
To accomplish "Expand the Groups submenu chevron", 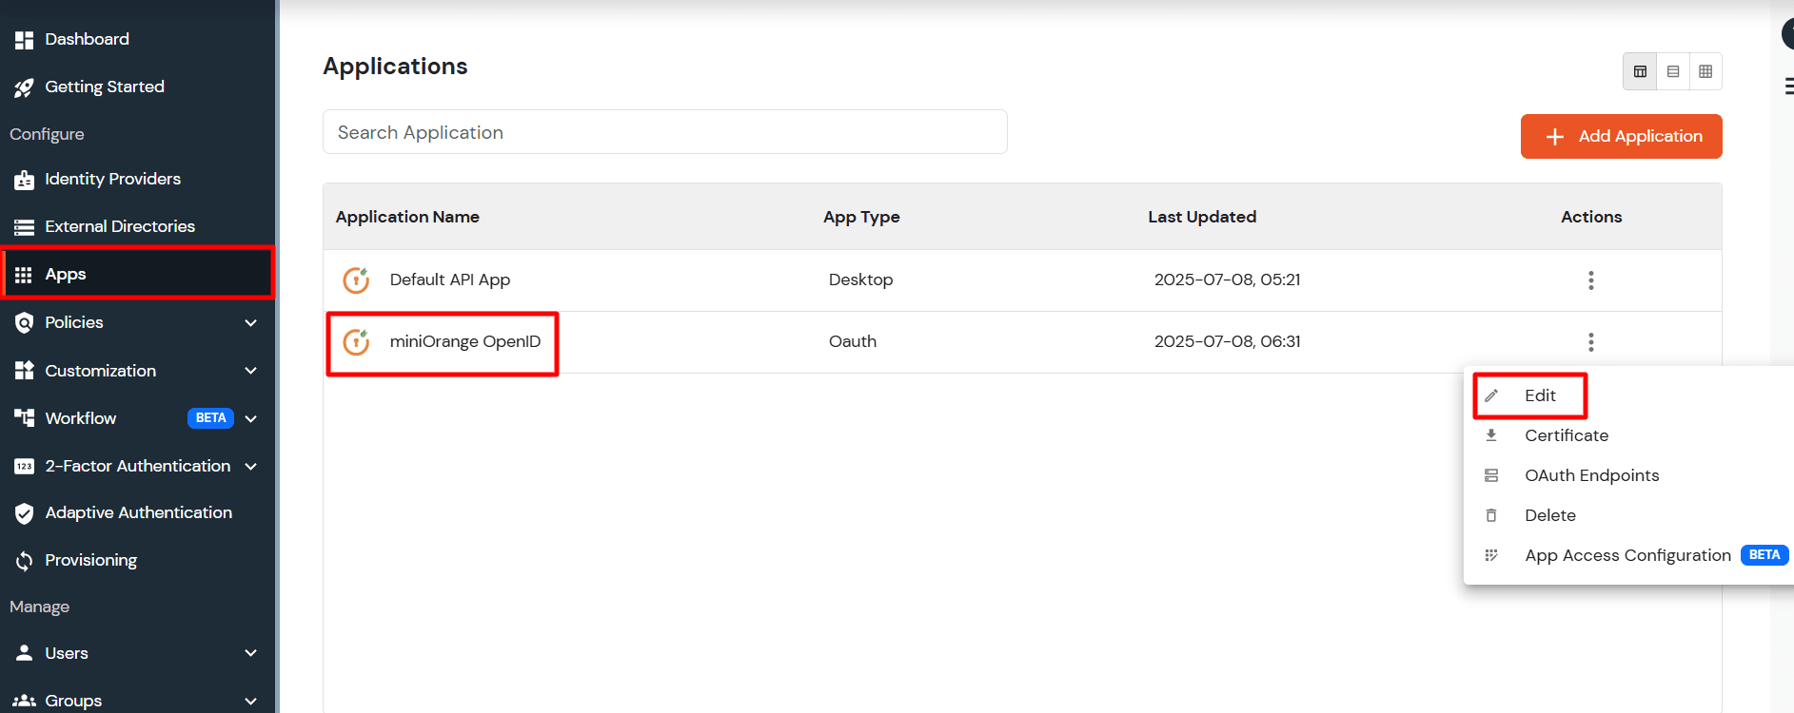I will (251, 701).
